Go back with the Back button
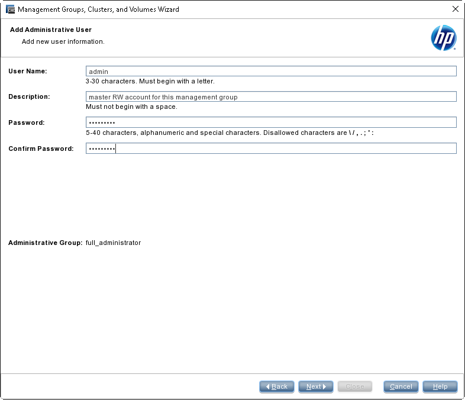 (277, 386)
